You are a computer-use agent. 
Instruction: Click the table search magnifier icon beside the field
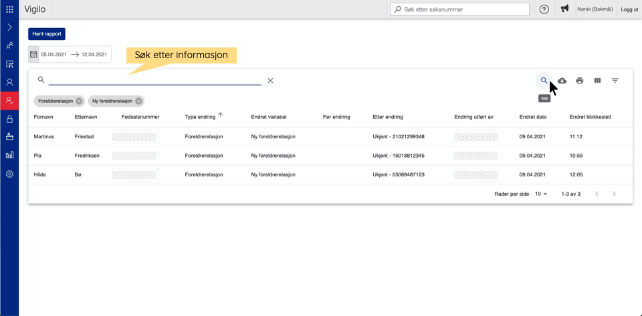[41, 80]
